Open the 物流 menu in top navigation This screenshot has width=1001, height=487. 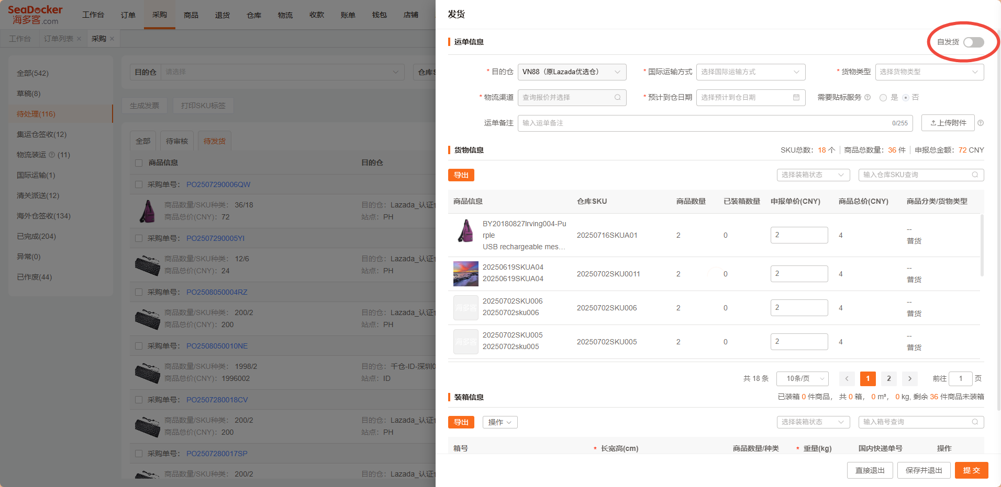coord(285,15)
